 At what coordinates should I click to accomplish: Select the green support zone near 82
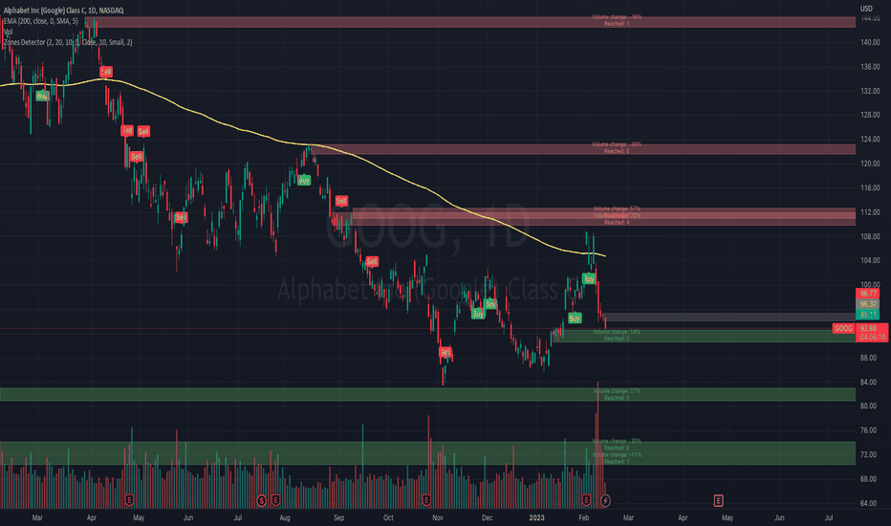(x=427, y=394)
